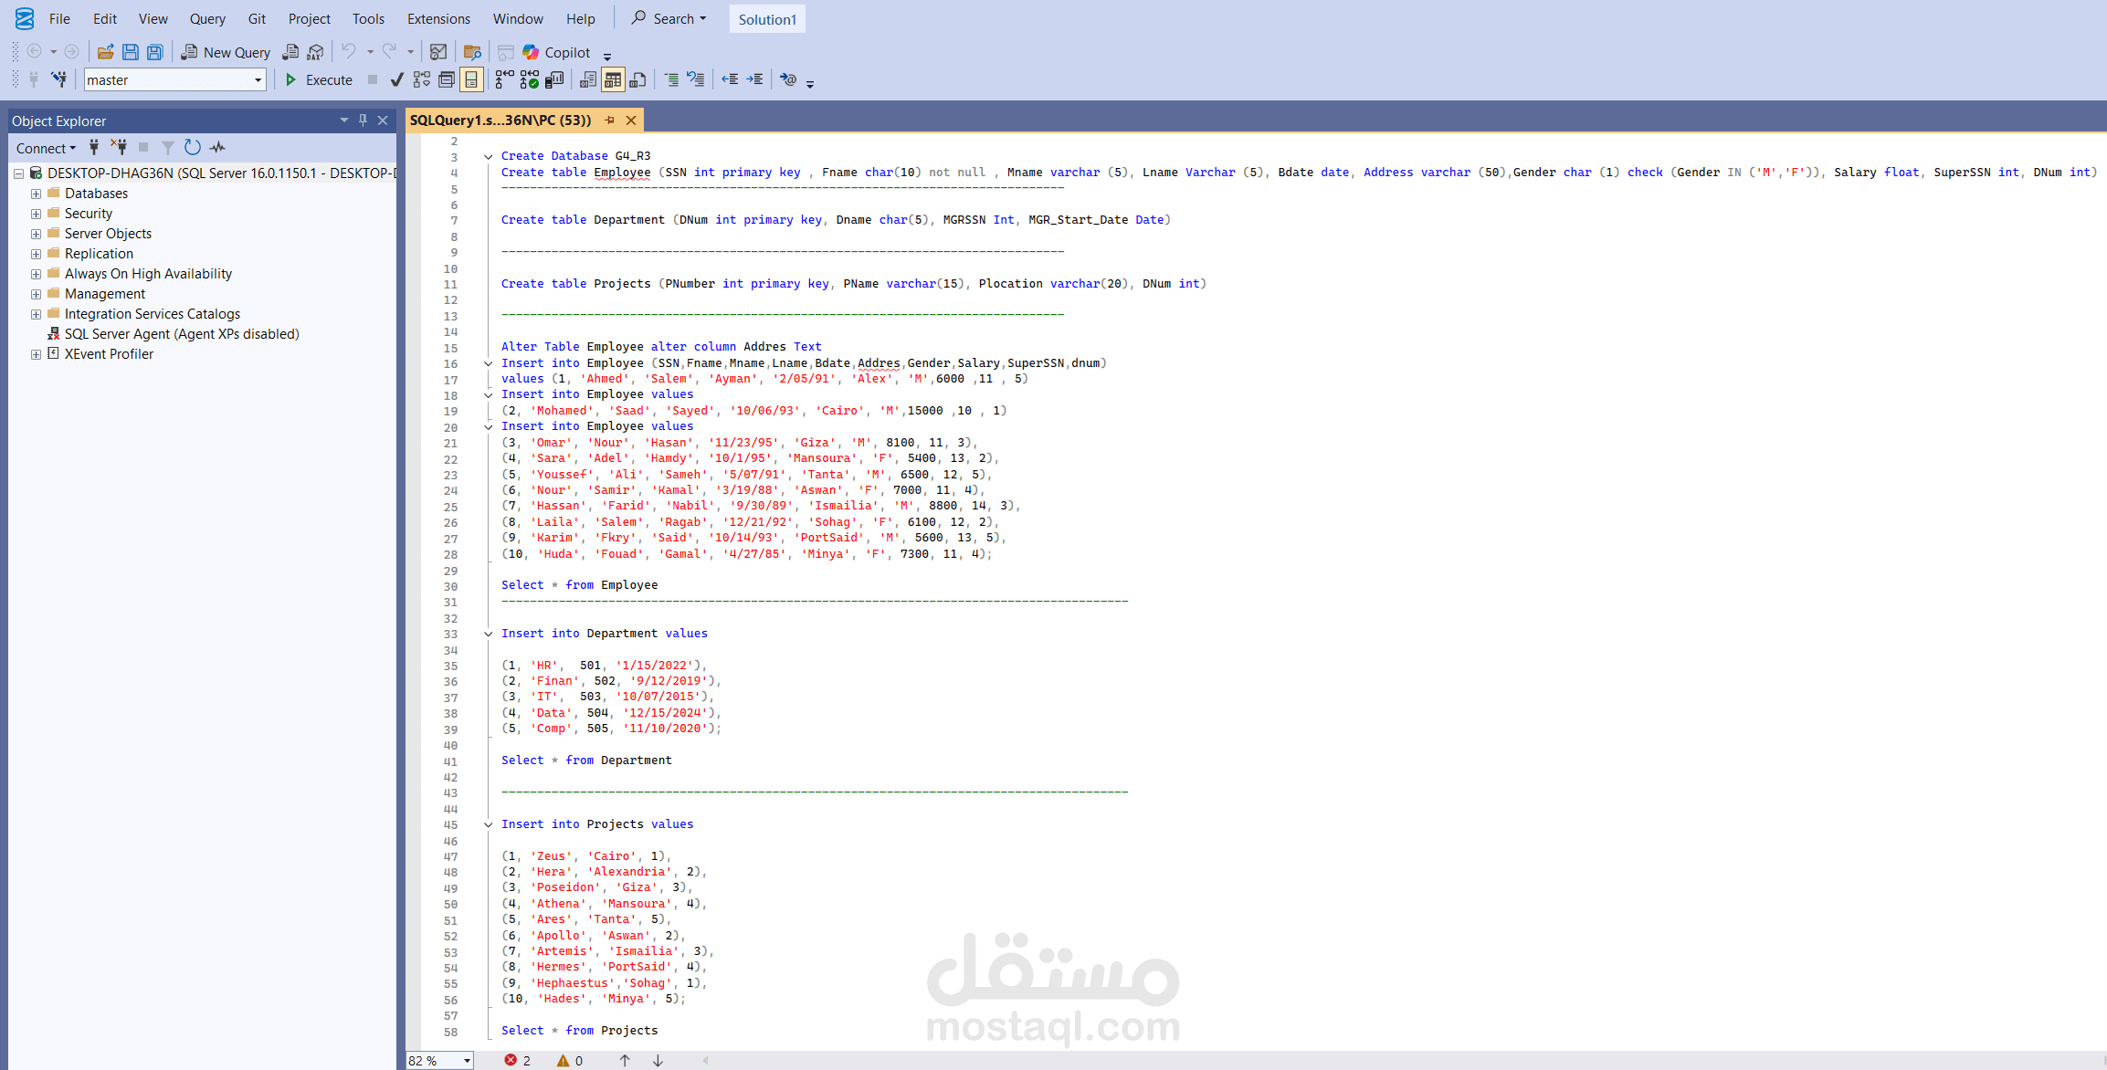This screenshot has width=2107, height=1070.
Task: Click the Save All icon
Action: [x=155, y=52]
